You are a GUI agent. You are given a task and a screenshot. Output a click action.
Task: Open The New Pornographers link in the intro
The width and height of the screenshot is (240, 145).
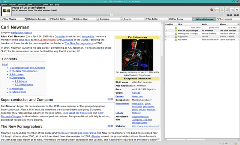coord(79,43)
